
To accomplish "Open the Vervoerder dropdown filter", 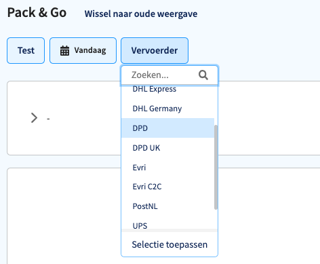I will (x=155, y=50).
